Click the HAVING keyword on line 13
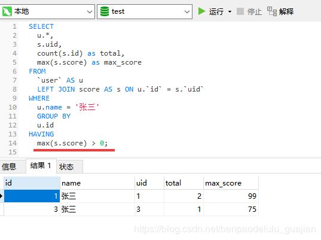Screen dimensions: 321x240 pos(41,134)
